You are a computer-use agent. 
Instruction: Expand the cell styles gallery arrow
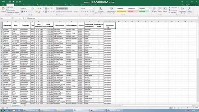[150, 12]
